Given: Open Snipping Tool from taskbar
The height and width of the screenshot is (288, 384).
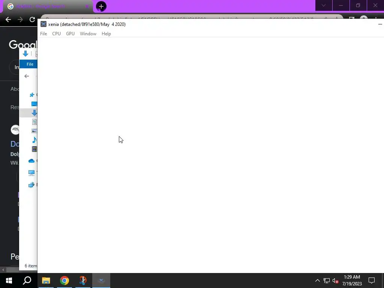Looking at the screenshot, I should tap(83, 280).
